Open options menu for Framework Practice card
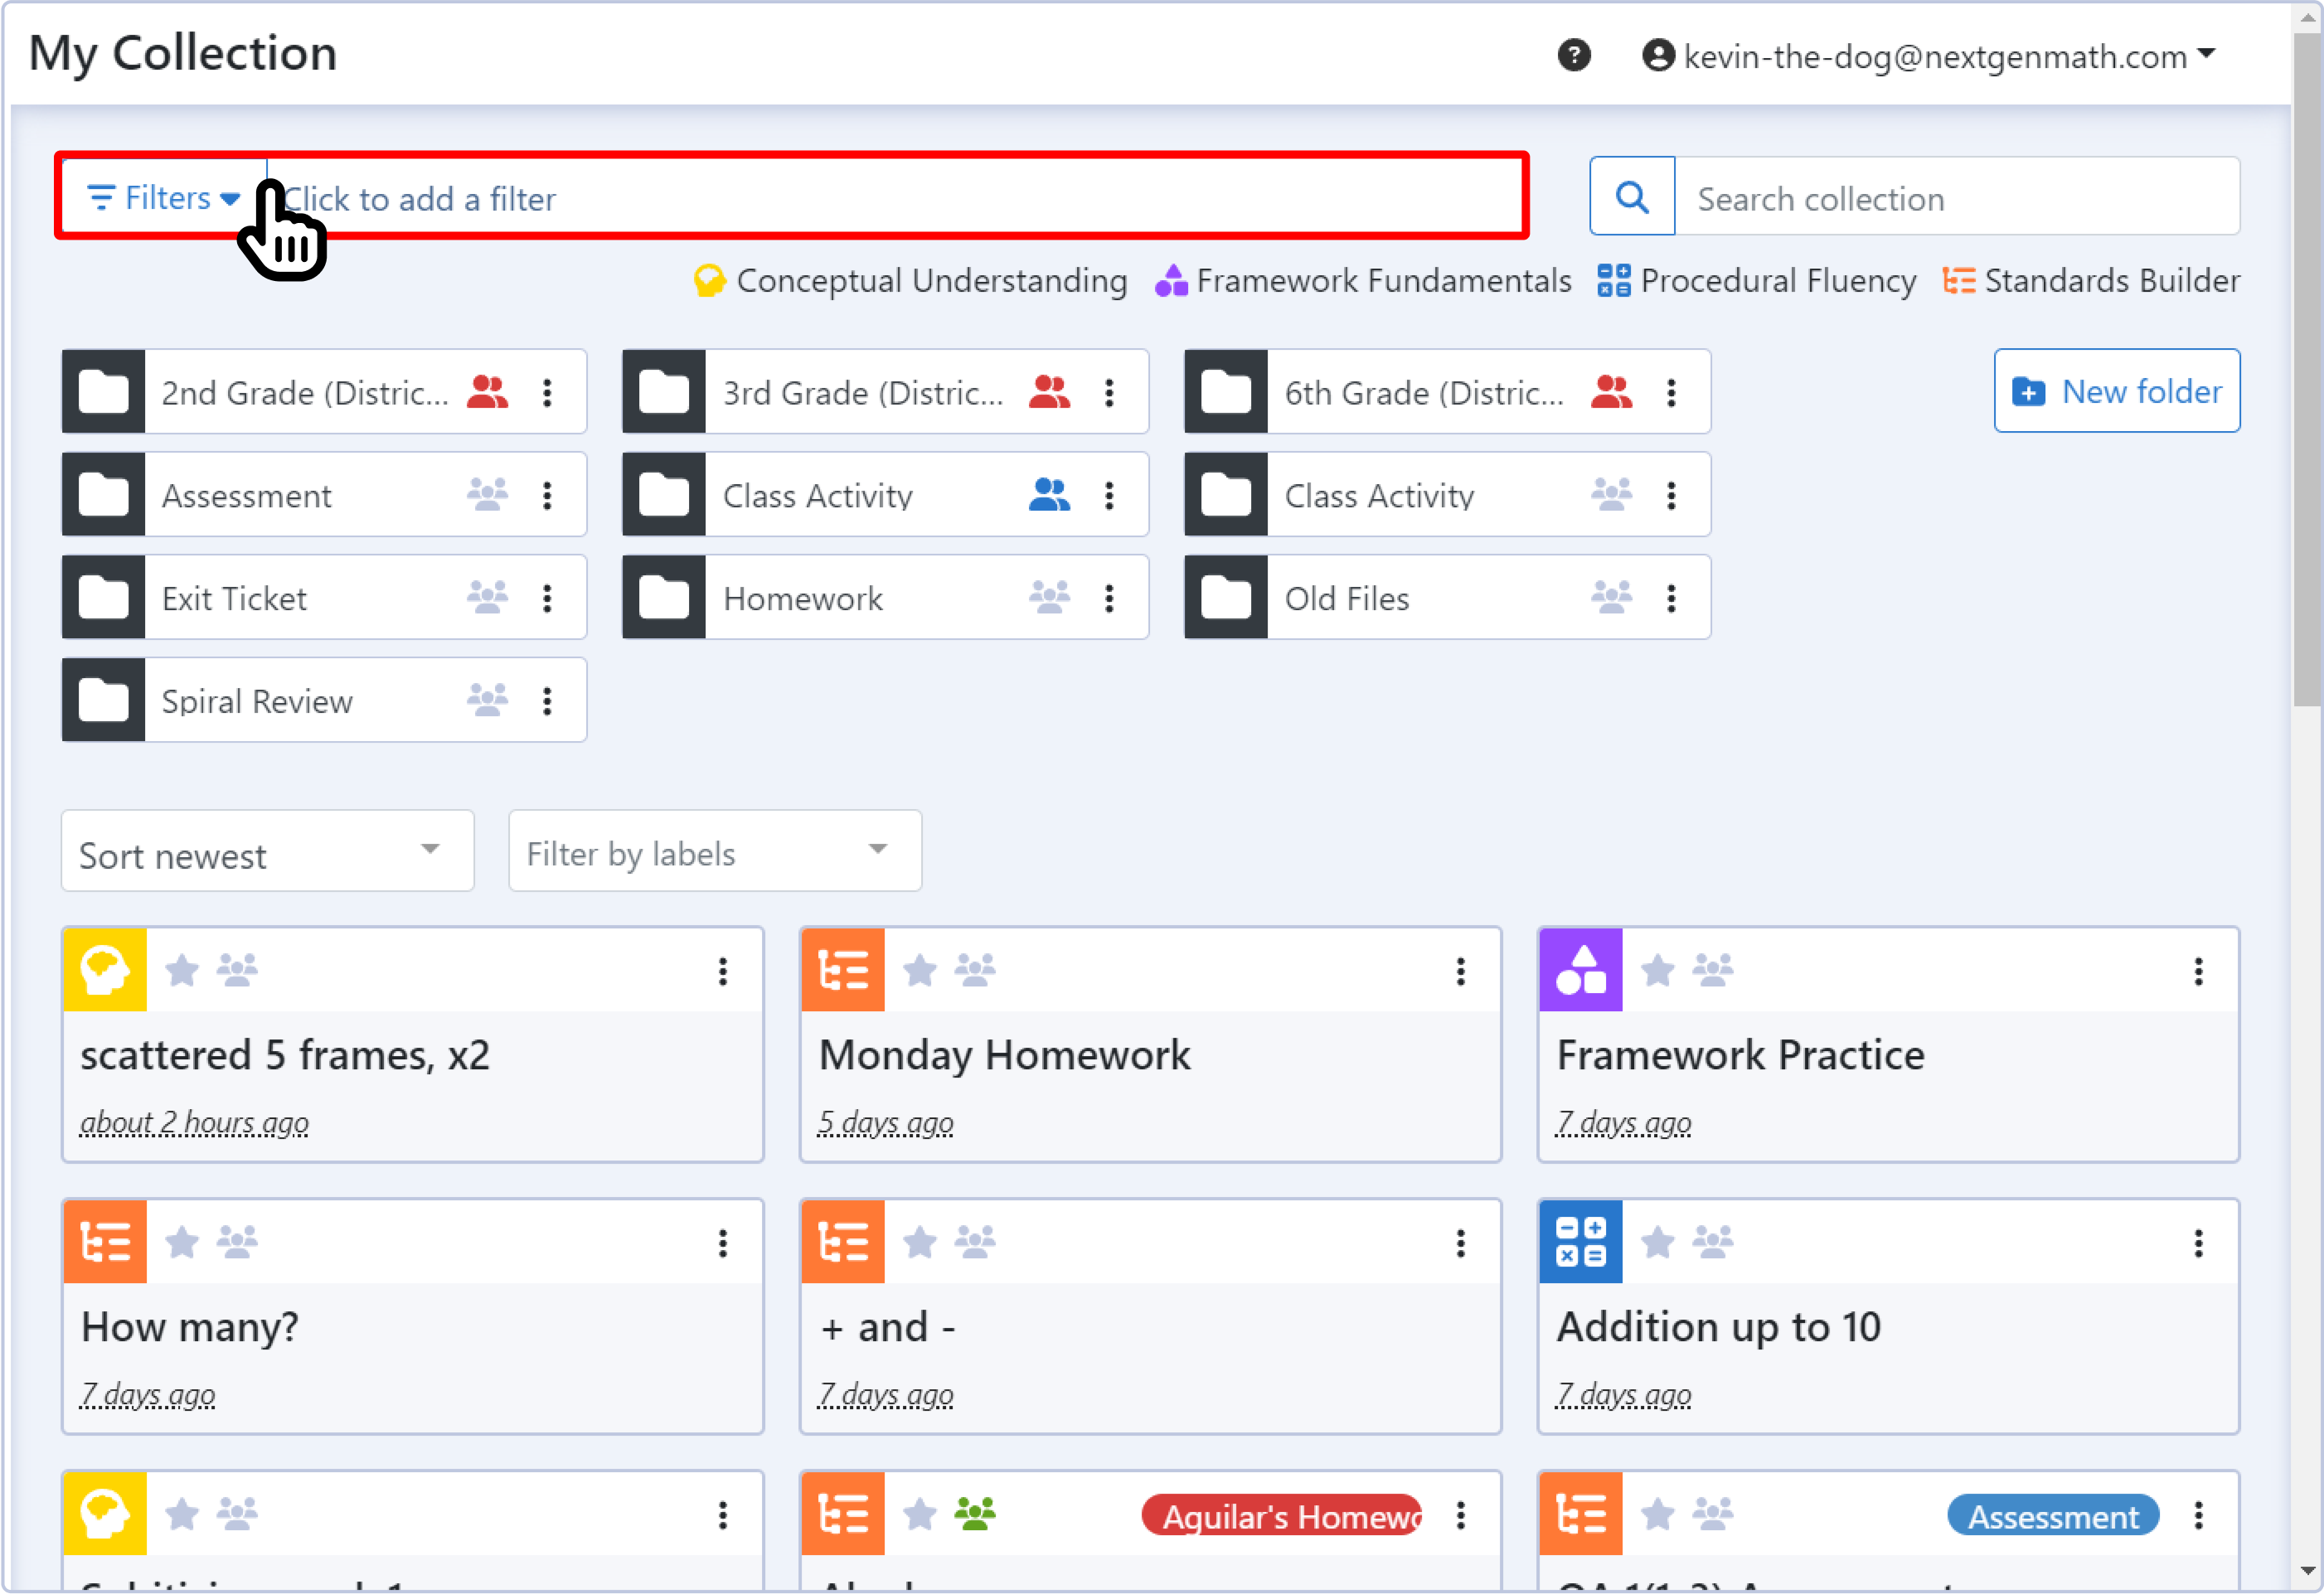This screenshot has width=2324, height=1594. [2199, 971]
